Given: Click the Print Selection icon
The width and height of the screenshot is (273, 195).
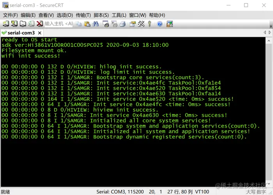Looking at the screenshot, I should [114, 24].
